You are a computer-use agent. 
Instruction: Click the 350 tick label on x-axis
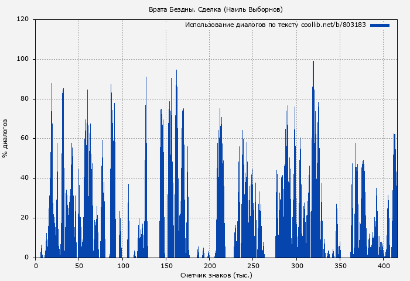coord(340,266)
